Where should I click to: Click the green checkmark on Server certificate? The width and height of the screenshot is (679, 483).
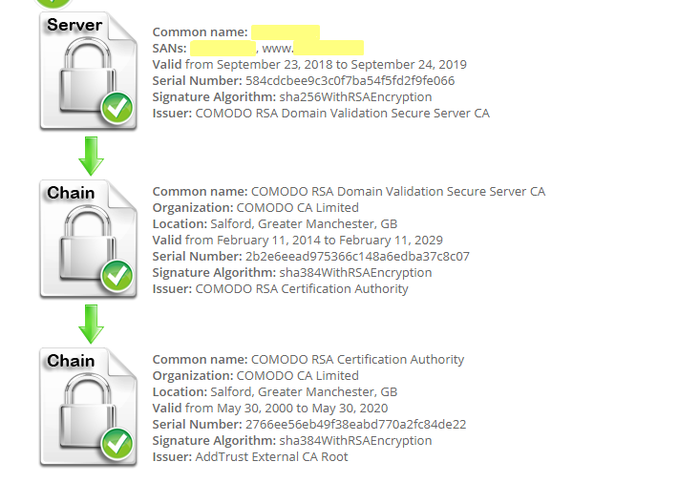117,108
